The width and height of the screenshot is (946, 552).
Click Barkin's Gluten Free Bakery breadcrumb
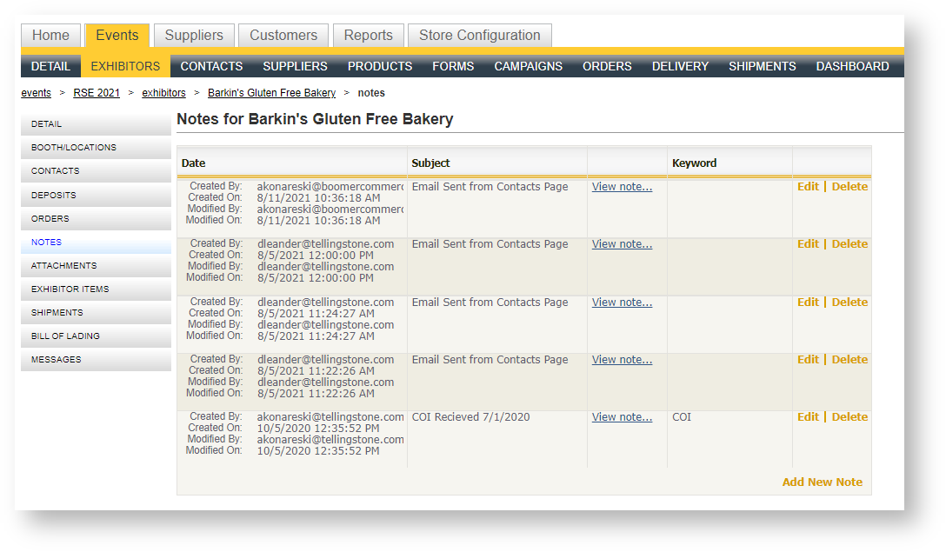(x=271, y=93)
